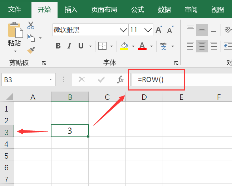The height and width of the screenshot is (186, 232).
Task: Select column A header
Action: coord(33,97)
